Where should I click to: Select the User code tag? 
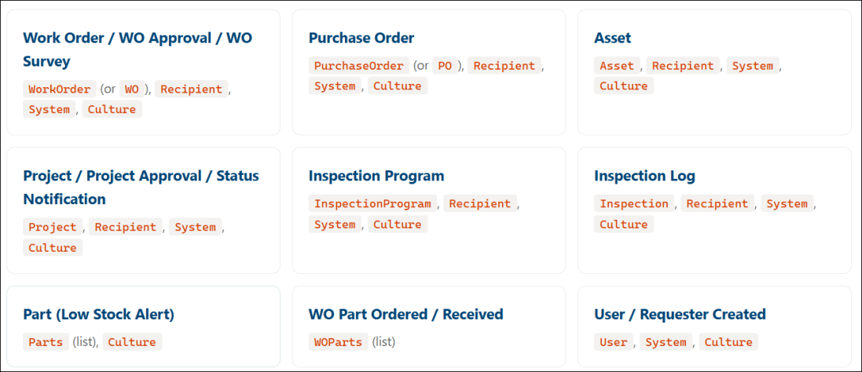(x=614, y=342)
